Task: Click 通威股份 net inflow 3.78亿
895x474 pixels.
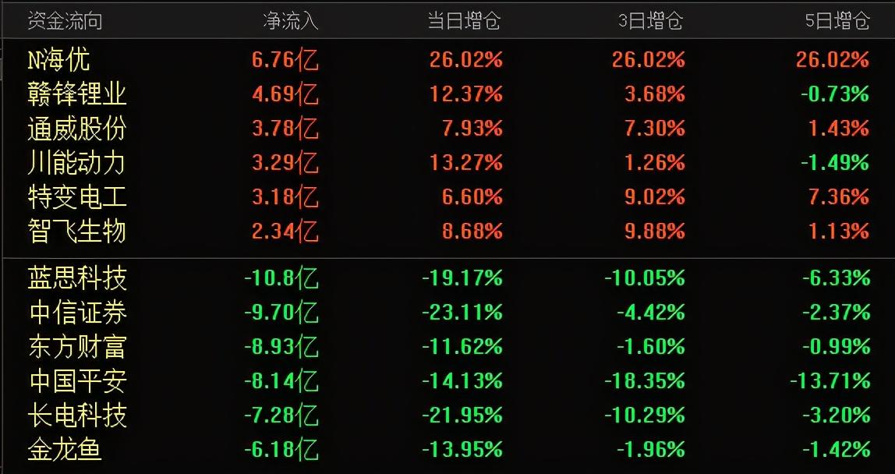Action: point(285,128)
